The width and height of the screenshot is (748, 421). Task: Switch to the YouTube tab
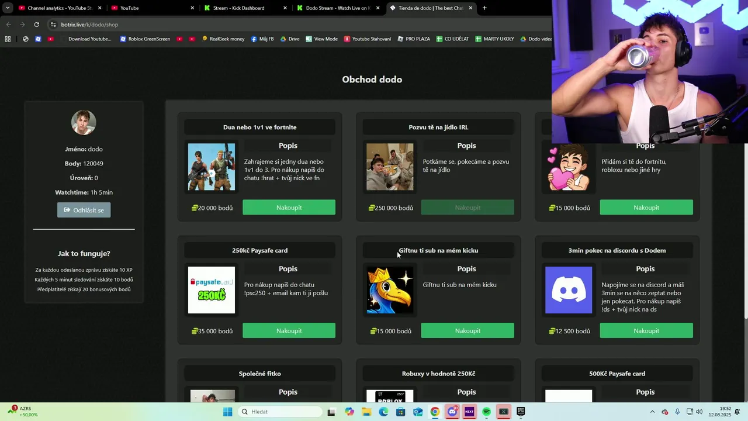tap(152, 8)
